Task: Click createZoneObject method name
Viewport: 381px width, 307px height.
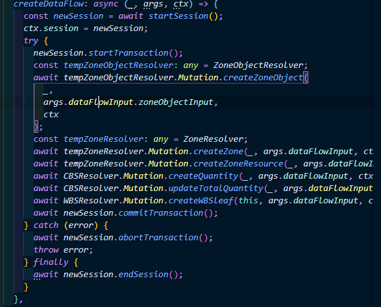Action: [x=263, y=78]
